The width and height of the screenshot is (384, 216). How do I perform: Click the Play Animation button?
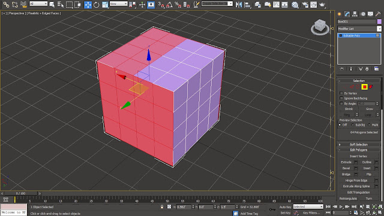(x=341, y=206)
